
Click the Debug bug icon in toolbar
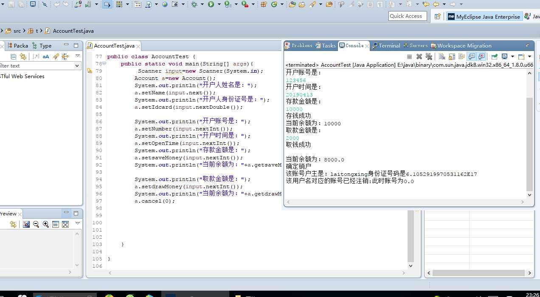point(194,4)
